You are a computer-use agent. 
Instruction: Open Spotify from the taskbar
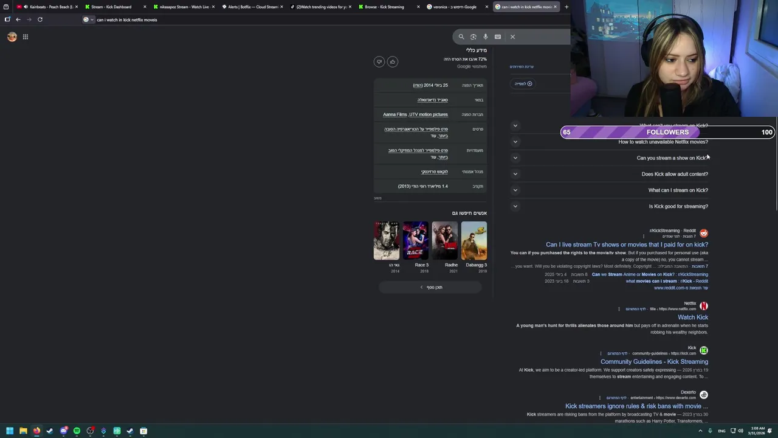77,431
